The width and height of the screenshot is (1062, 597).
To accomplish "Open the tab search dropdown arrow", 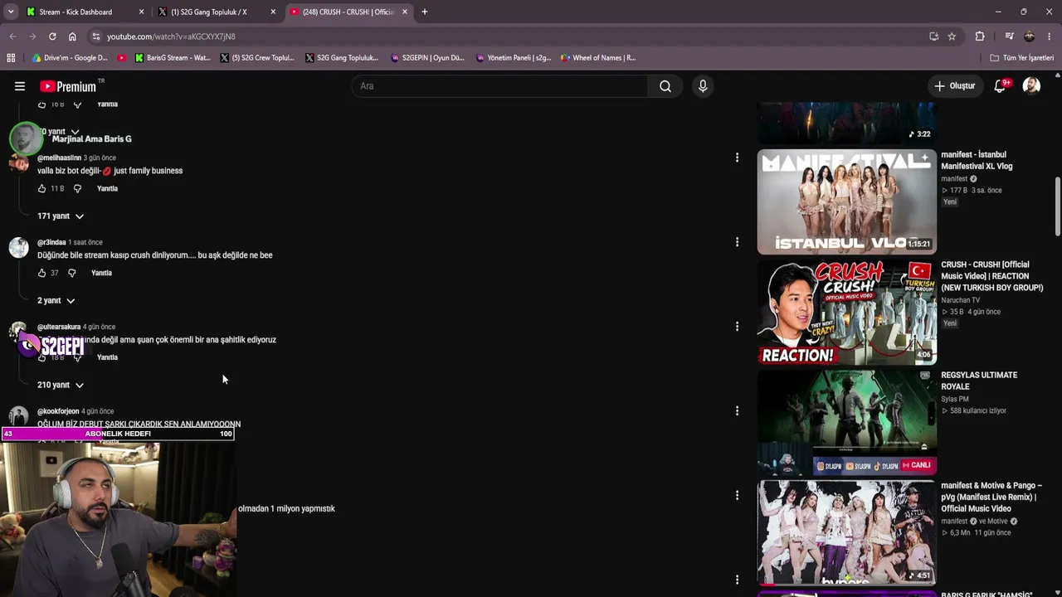I will pyautogui.click(x=11, y=12).
